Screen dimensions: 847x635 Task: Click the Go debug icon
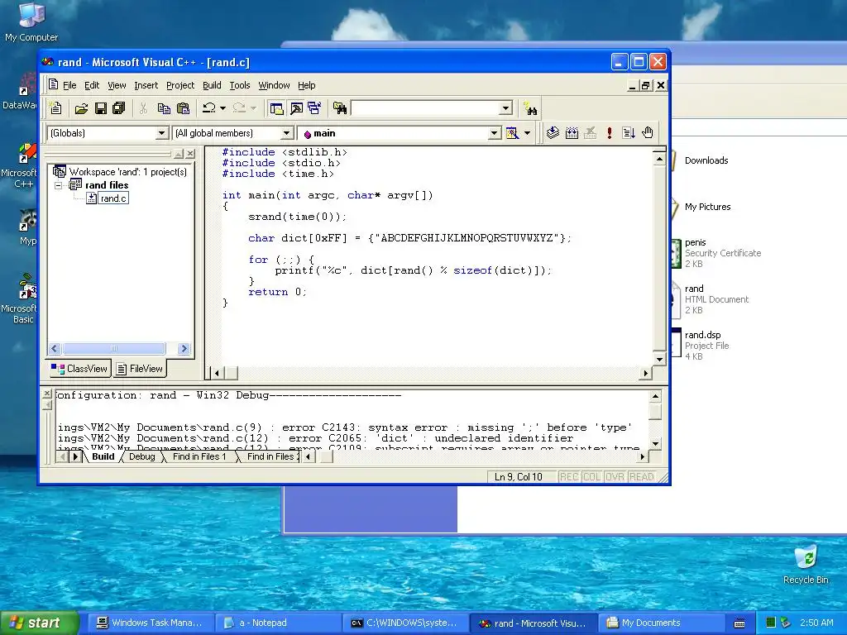[629, 133]
